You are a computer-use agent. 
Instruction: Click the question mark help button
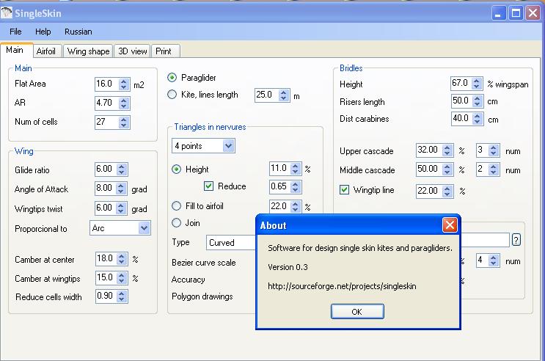pos(516,240)
